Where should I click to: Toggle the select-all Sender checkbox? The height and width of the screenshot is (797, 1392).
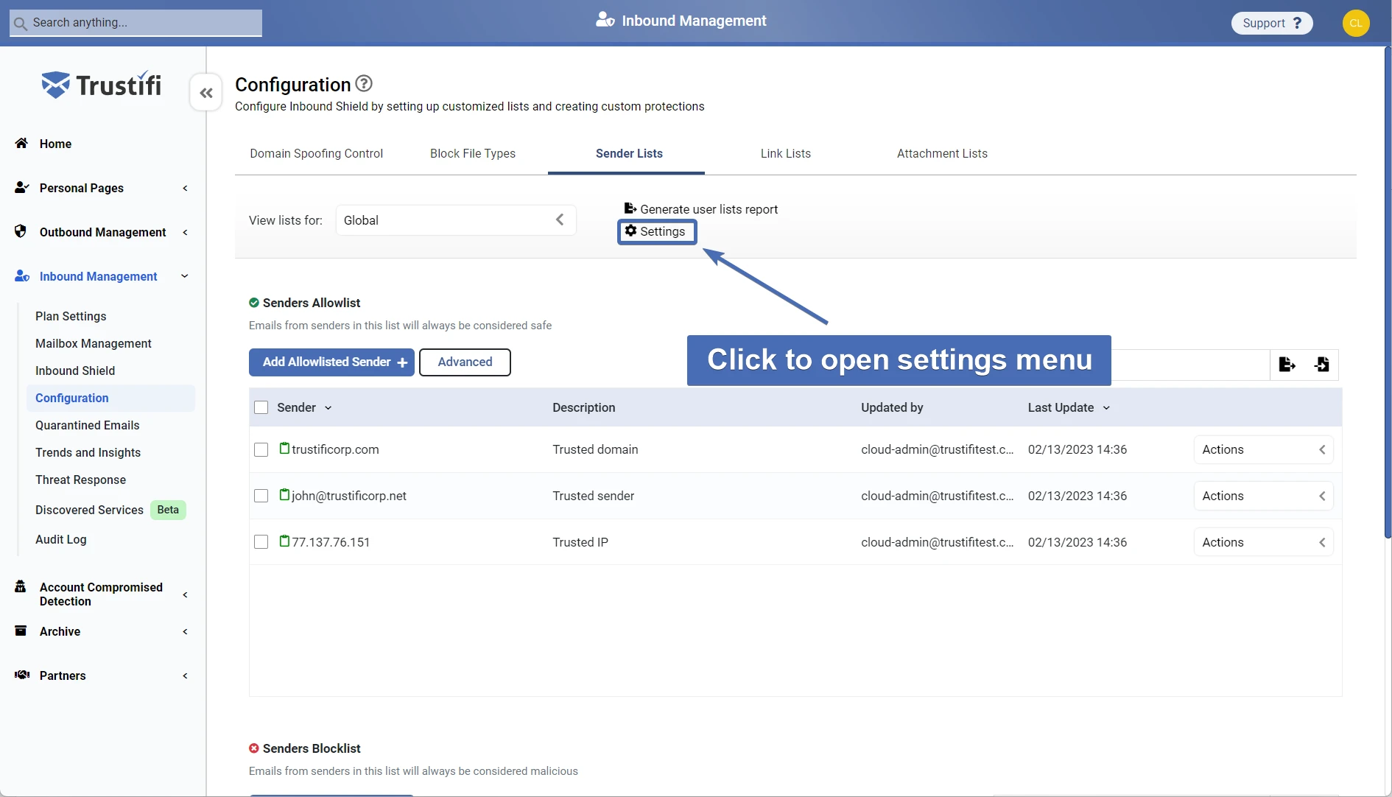pos(261,407)
